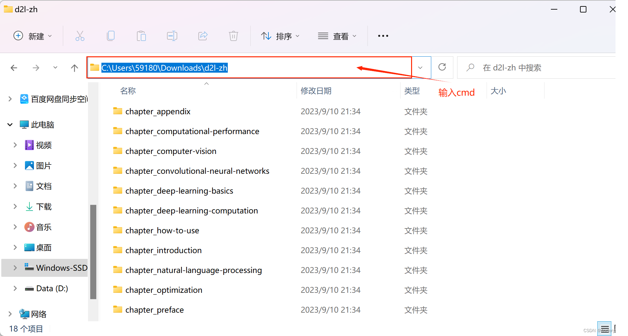628x336 pixels.
Task: Click the 在 d2l-zh 中搜索 search box
Action: [x=537, y=68]
